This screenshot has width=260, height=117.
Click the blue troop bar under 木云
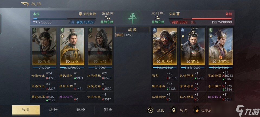coord(64,19)
